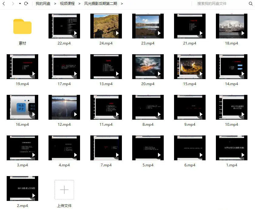Click the 1.mp4 file name label

[231, 165]
